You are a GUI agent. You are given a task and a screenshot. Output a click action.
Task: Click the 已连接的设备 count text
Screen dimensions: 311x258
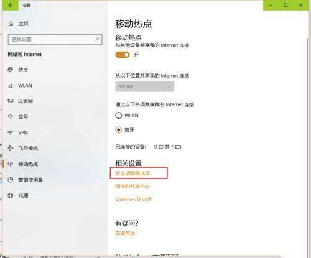(167, 147)
